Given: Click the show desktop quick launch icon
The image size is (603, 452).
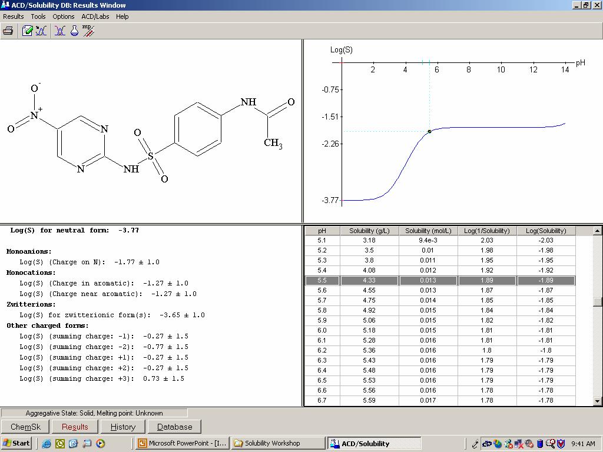Looking at the screenshot, I should tap(87, 444).
